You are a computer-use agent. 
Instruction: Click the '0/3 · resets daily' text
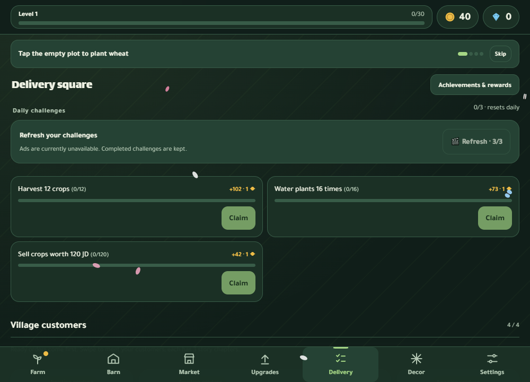pos(496,107)
